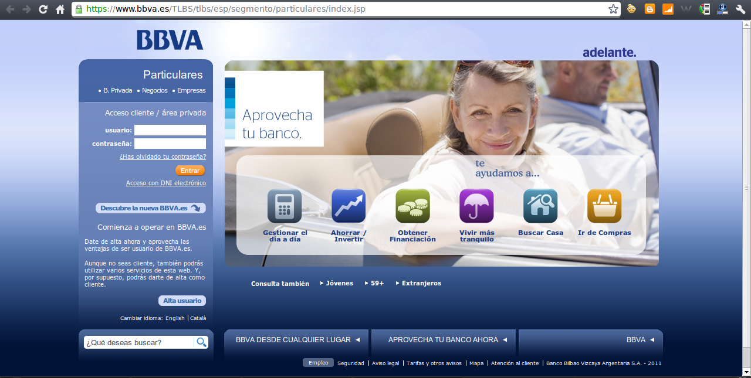
Task: Click the orange chart extension icon
Action: pyautogui.click(x=668, y=9)
